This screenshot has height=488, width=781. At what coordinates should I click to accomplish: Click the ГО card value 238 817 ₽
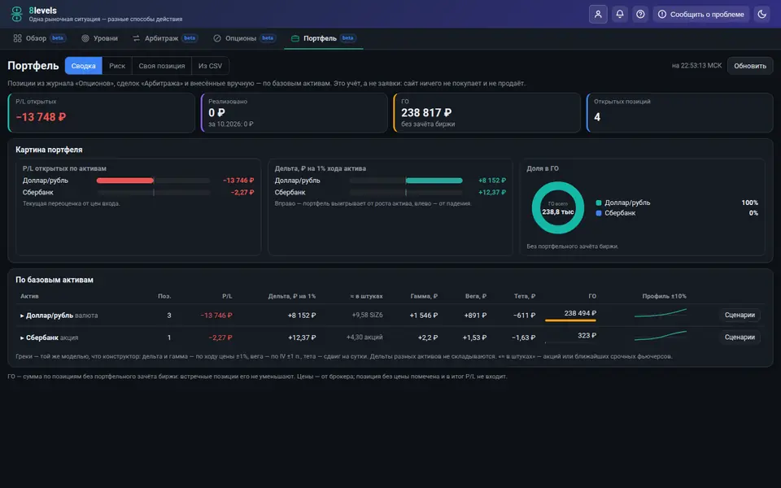point(426,113)
